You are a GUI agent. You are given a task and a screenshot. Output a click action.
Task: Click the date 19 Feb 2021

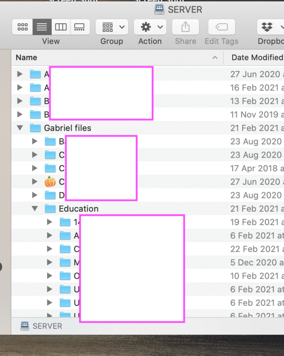257,222
